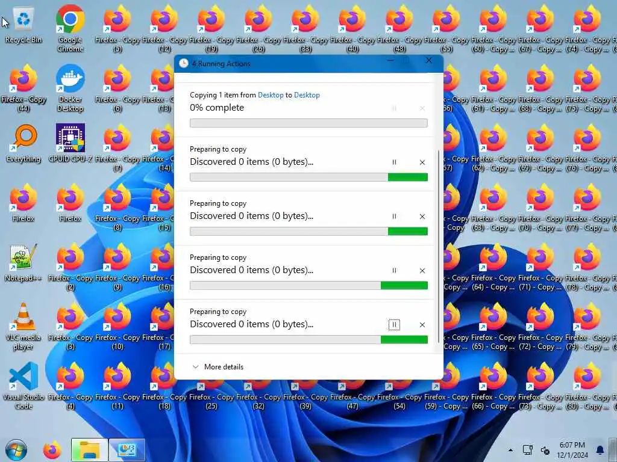This screenshot has height=462, width=617.
Task: Select the Firefox - Copy (63) icon
Action: (x=493, y=208)
